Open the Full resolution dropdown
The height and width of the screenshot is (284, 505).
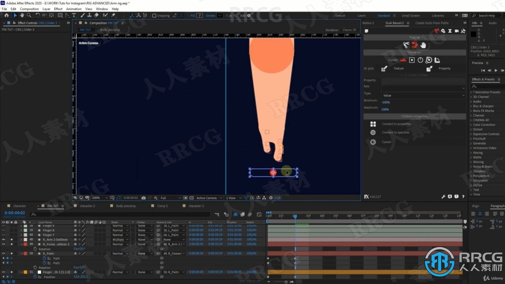point(170,198)
